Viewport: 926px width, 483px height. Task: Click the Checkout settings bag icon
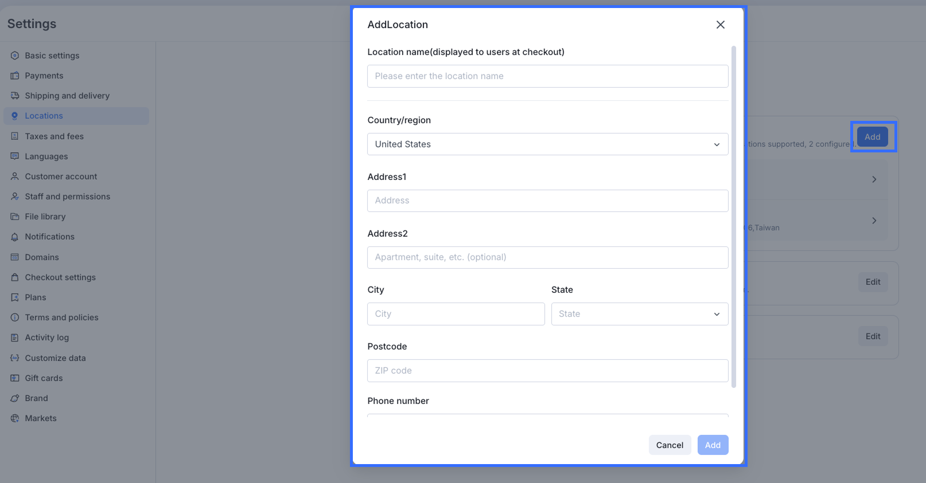click(x=15, y=277)
